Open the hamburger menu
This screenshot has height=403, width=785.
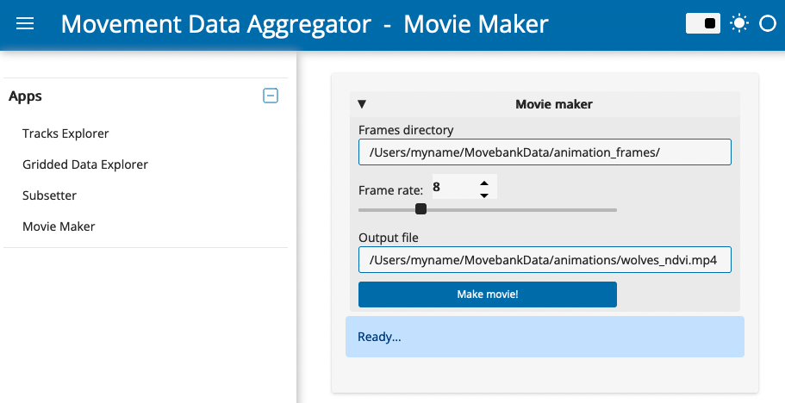(x=25, y=23)
